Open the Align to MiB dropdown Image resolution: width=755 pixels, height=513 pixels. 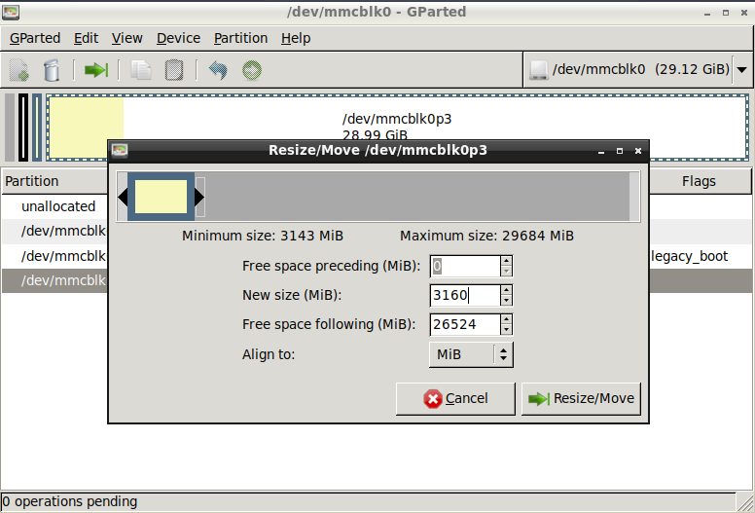[471, 354]
